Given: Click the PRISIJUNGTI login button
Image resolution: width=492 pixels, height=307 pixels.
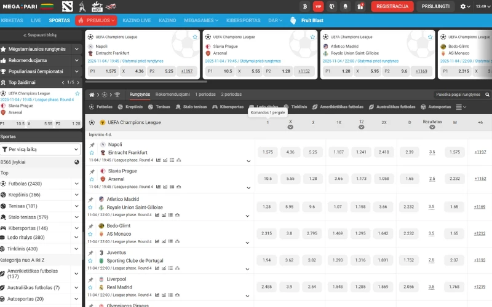Looking at the screenshot, I should click(436, 6).
